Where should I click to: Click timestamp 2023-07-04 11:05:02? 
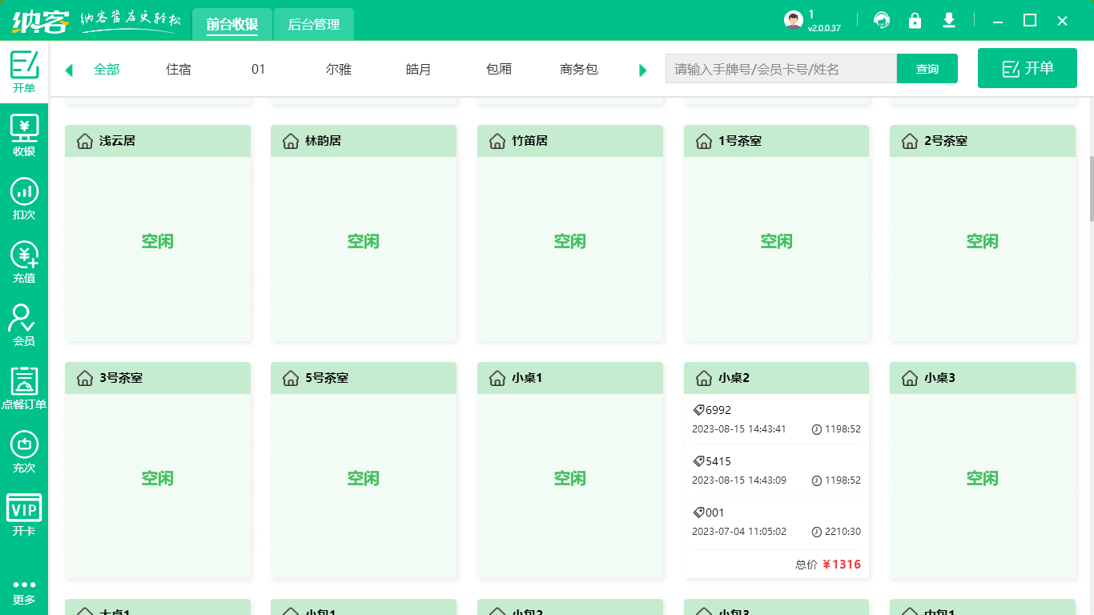pyautogui.click(x=739, y=532)
